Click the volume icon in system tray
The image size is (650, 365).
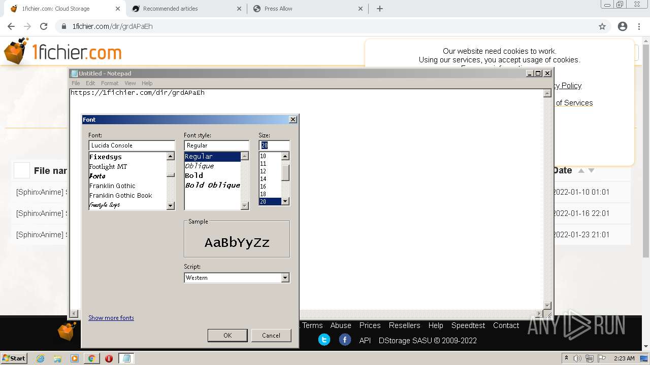pyautogui.click(x=577, y=358)
